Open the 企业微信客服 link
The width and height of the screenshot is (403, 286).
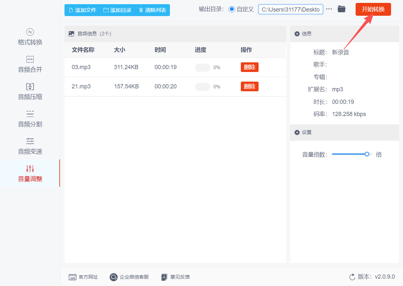(129, 277)
